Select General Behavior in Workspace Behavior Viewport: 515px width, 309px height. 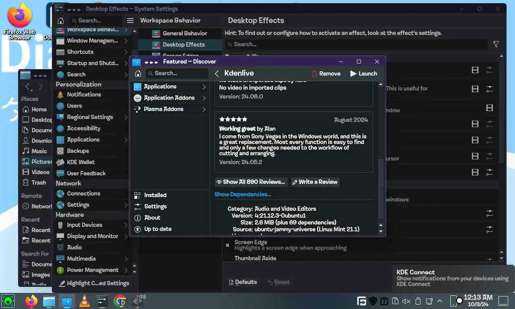(x=180, y=33)
